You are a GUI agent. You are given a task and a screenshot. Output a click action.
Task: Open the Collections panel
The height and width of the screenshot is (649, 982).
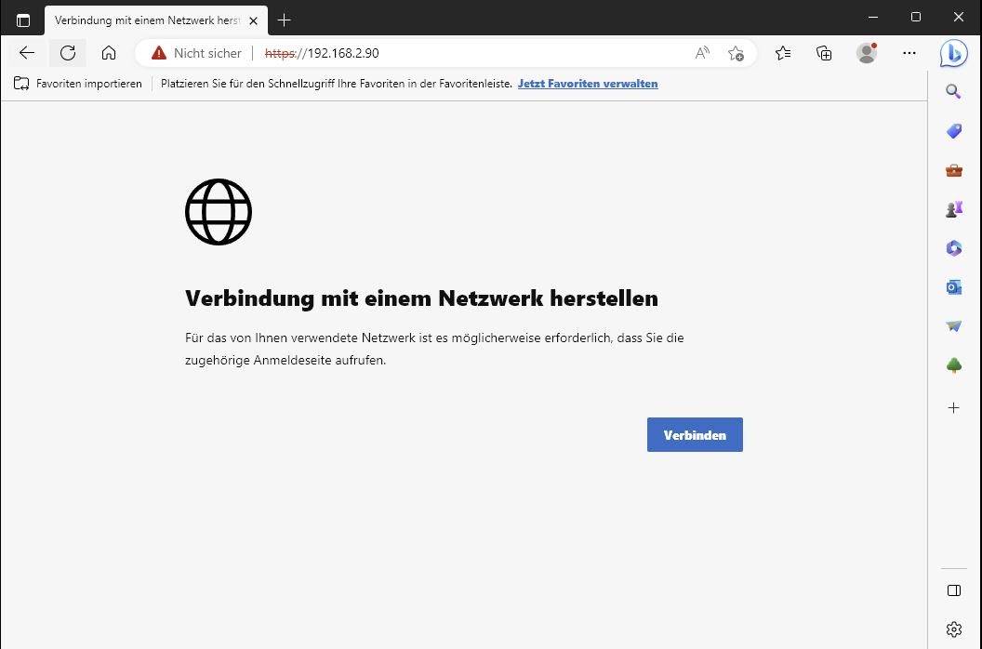(x=824, y=53)
